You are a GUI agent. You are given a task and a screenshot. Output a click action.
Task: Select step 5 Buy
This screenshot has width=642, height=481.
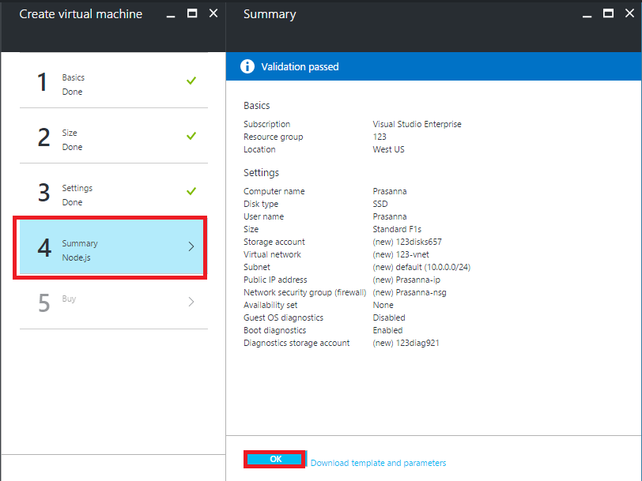[111, 302]
